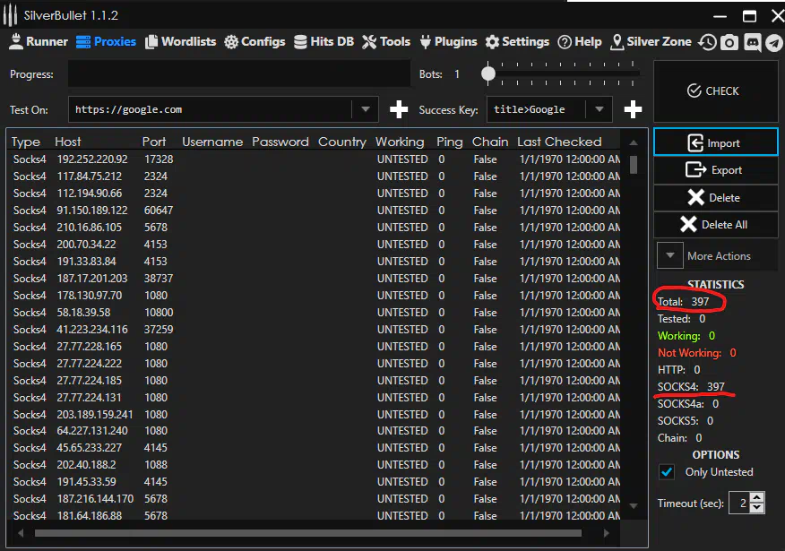
Task: Open the Wordlists tab
Action: click(x=180, y=41)
